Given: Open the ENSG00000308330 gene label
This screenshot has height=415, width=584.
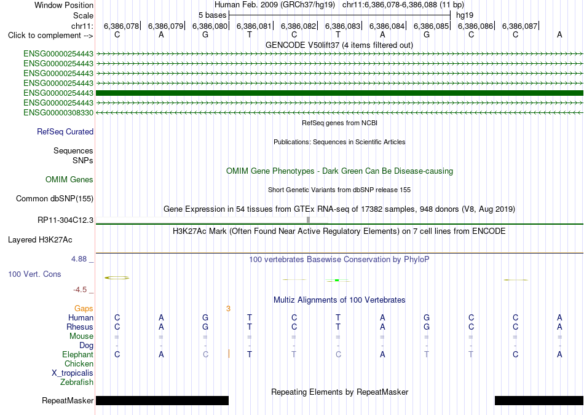Looking at the screenshot, I should point(58,113).
